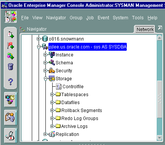Click the Security padlock icon

[x=52, y=70]
